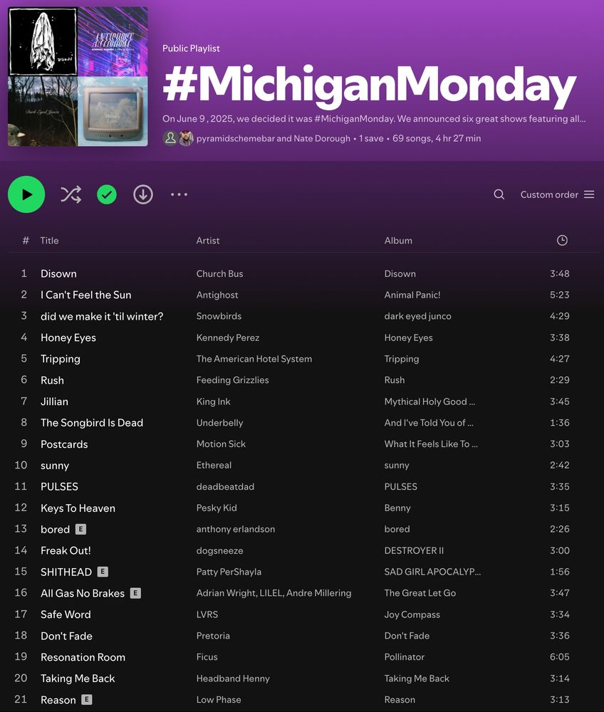The image size is (604, 712).
Task: Sort by the Album column header
Action: pos(398,241)
